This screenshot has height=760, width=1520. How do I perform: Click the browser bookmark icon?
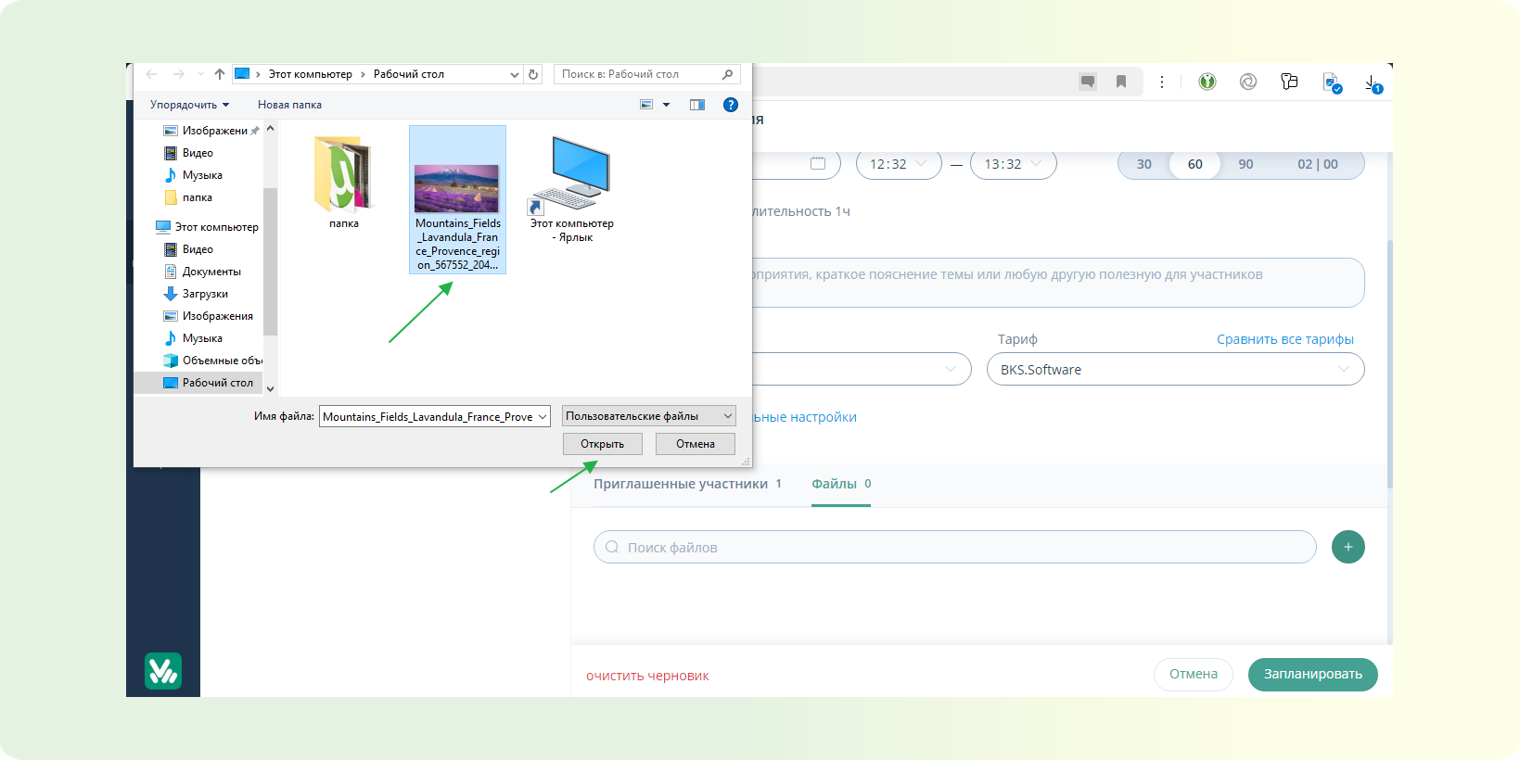1121,82
